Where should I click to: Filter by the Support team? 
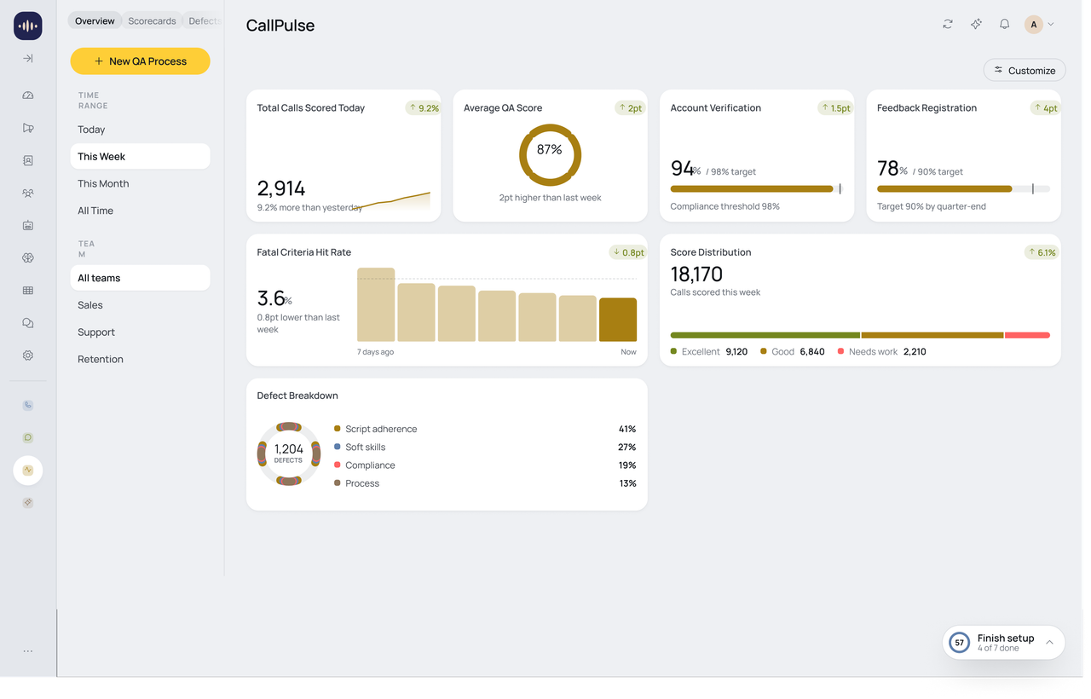(x=141, y=332)
